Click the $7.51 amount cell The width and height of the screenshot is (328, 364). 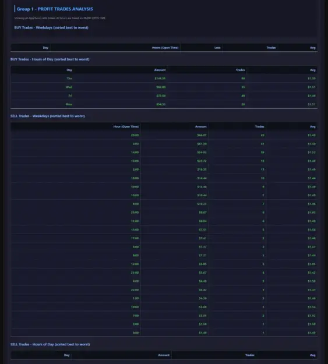point(203,229)
